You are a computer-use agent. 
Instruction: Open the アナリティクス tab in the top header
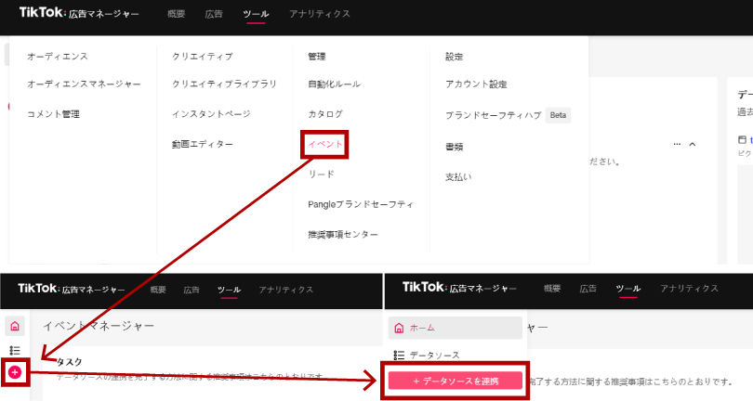[320, 14]
